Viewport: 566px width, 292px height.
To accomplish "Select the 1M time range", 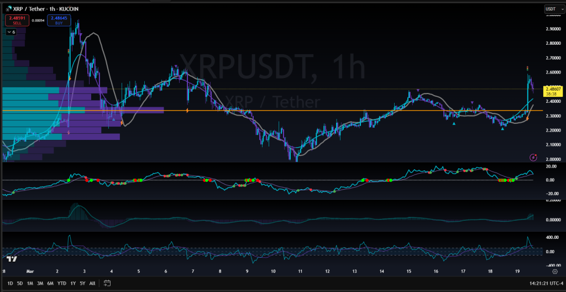I will (30, 283).
